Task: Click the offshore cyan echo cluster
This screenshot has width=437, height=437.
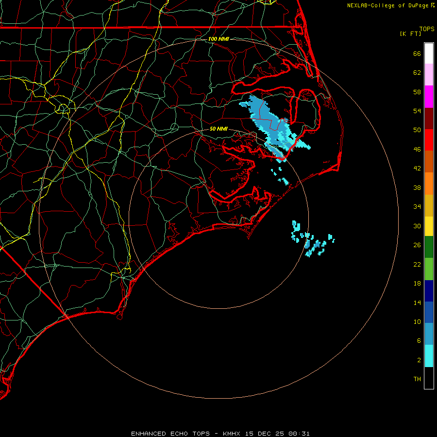Action: point(312,239)
